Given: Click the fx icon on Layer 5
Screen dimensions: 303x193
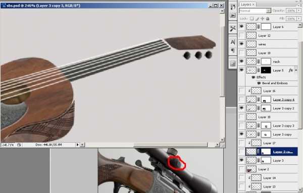Looking at the screenshot, I should pos(290,71).
